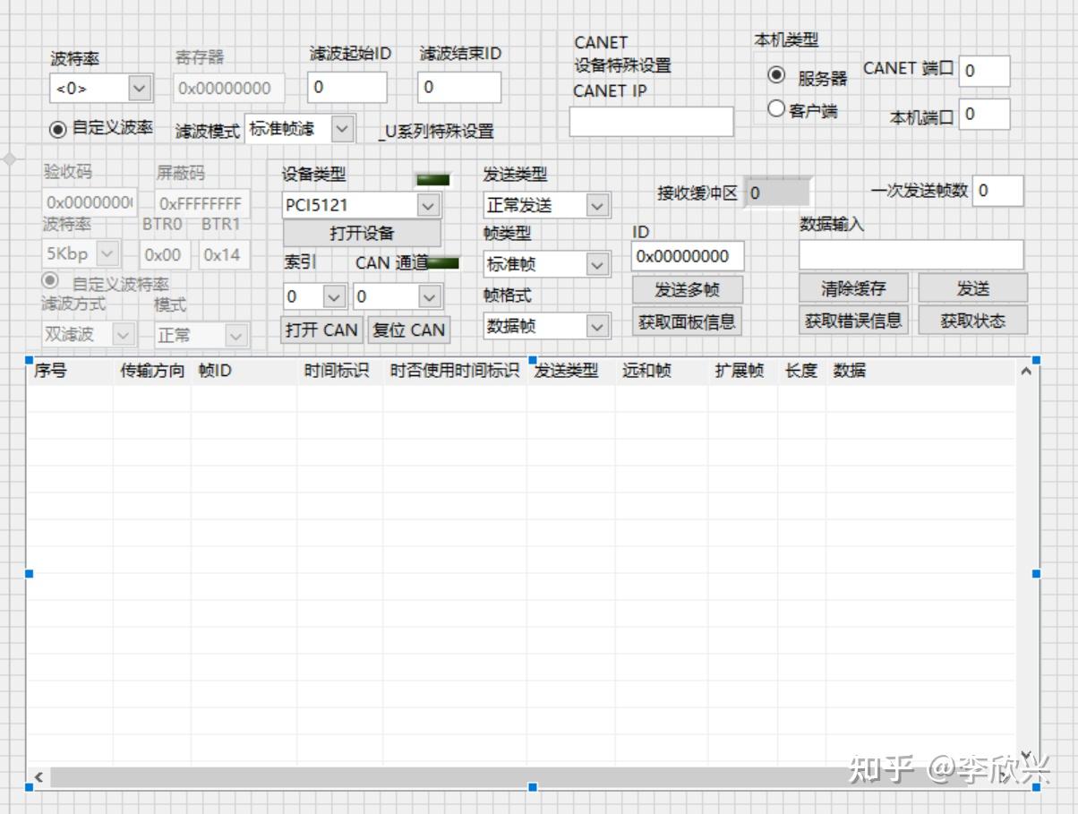The height and width of the screenshot is (814, 1078).
Task: Click the 屏蔽码 0xFFFFFFFF field
Action: [x=201, y=203]
